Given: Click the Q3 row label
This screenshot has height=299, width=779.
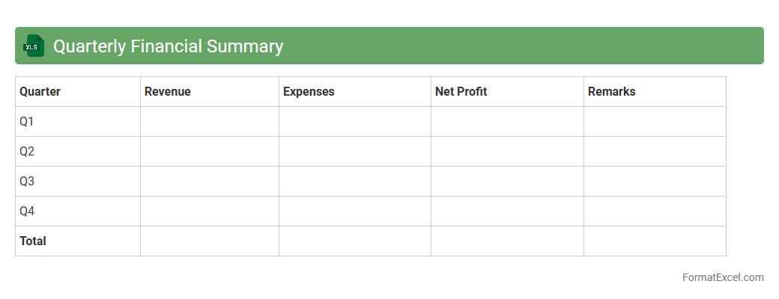Looking at the screenshot, I should pyautogui.click(x=27, y=182).
